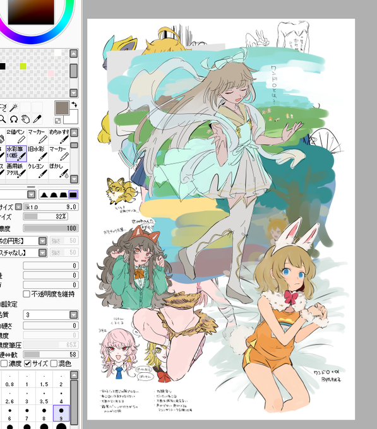Click tool tray scroll down arrow

[x=74, y=179]
